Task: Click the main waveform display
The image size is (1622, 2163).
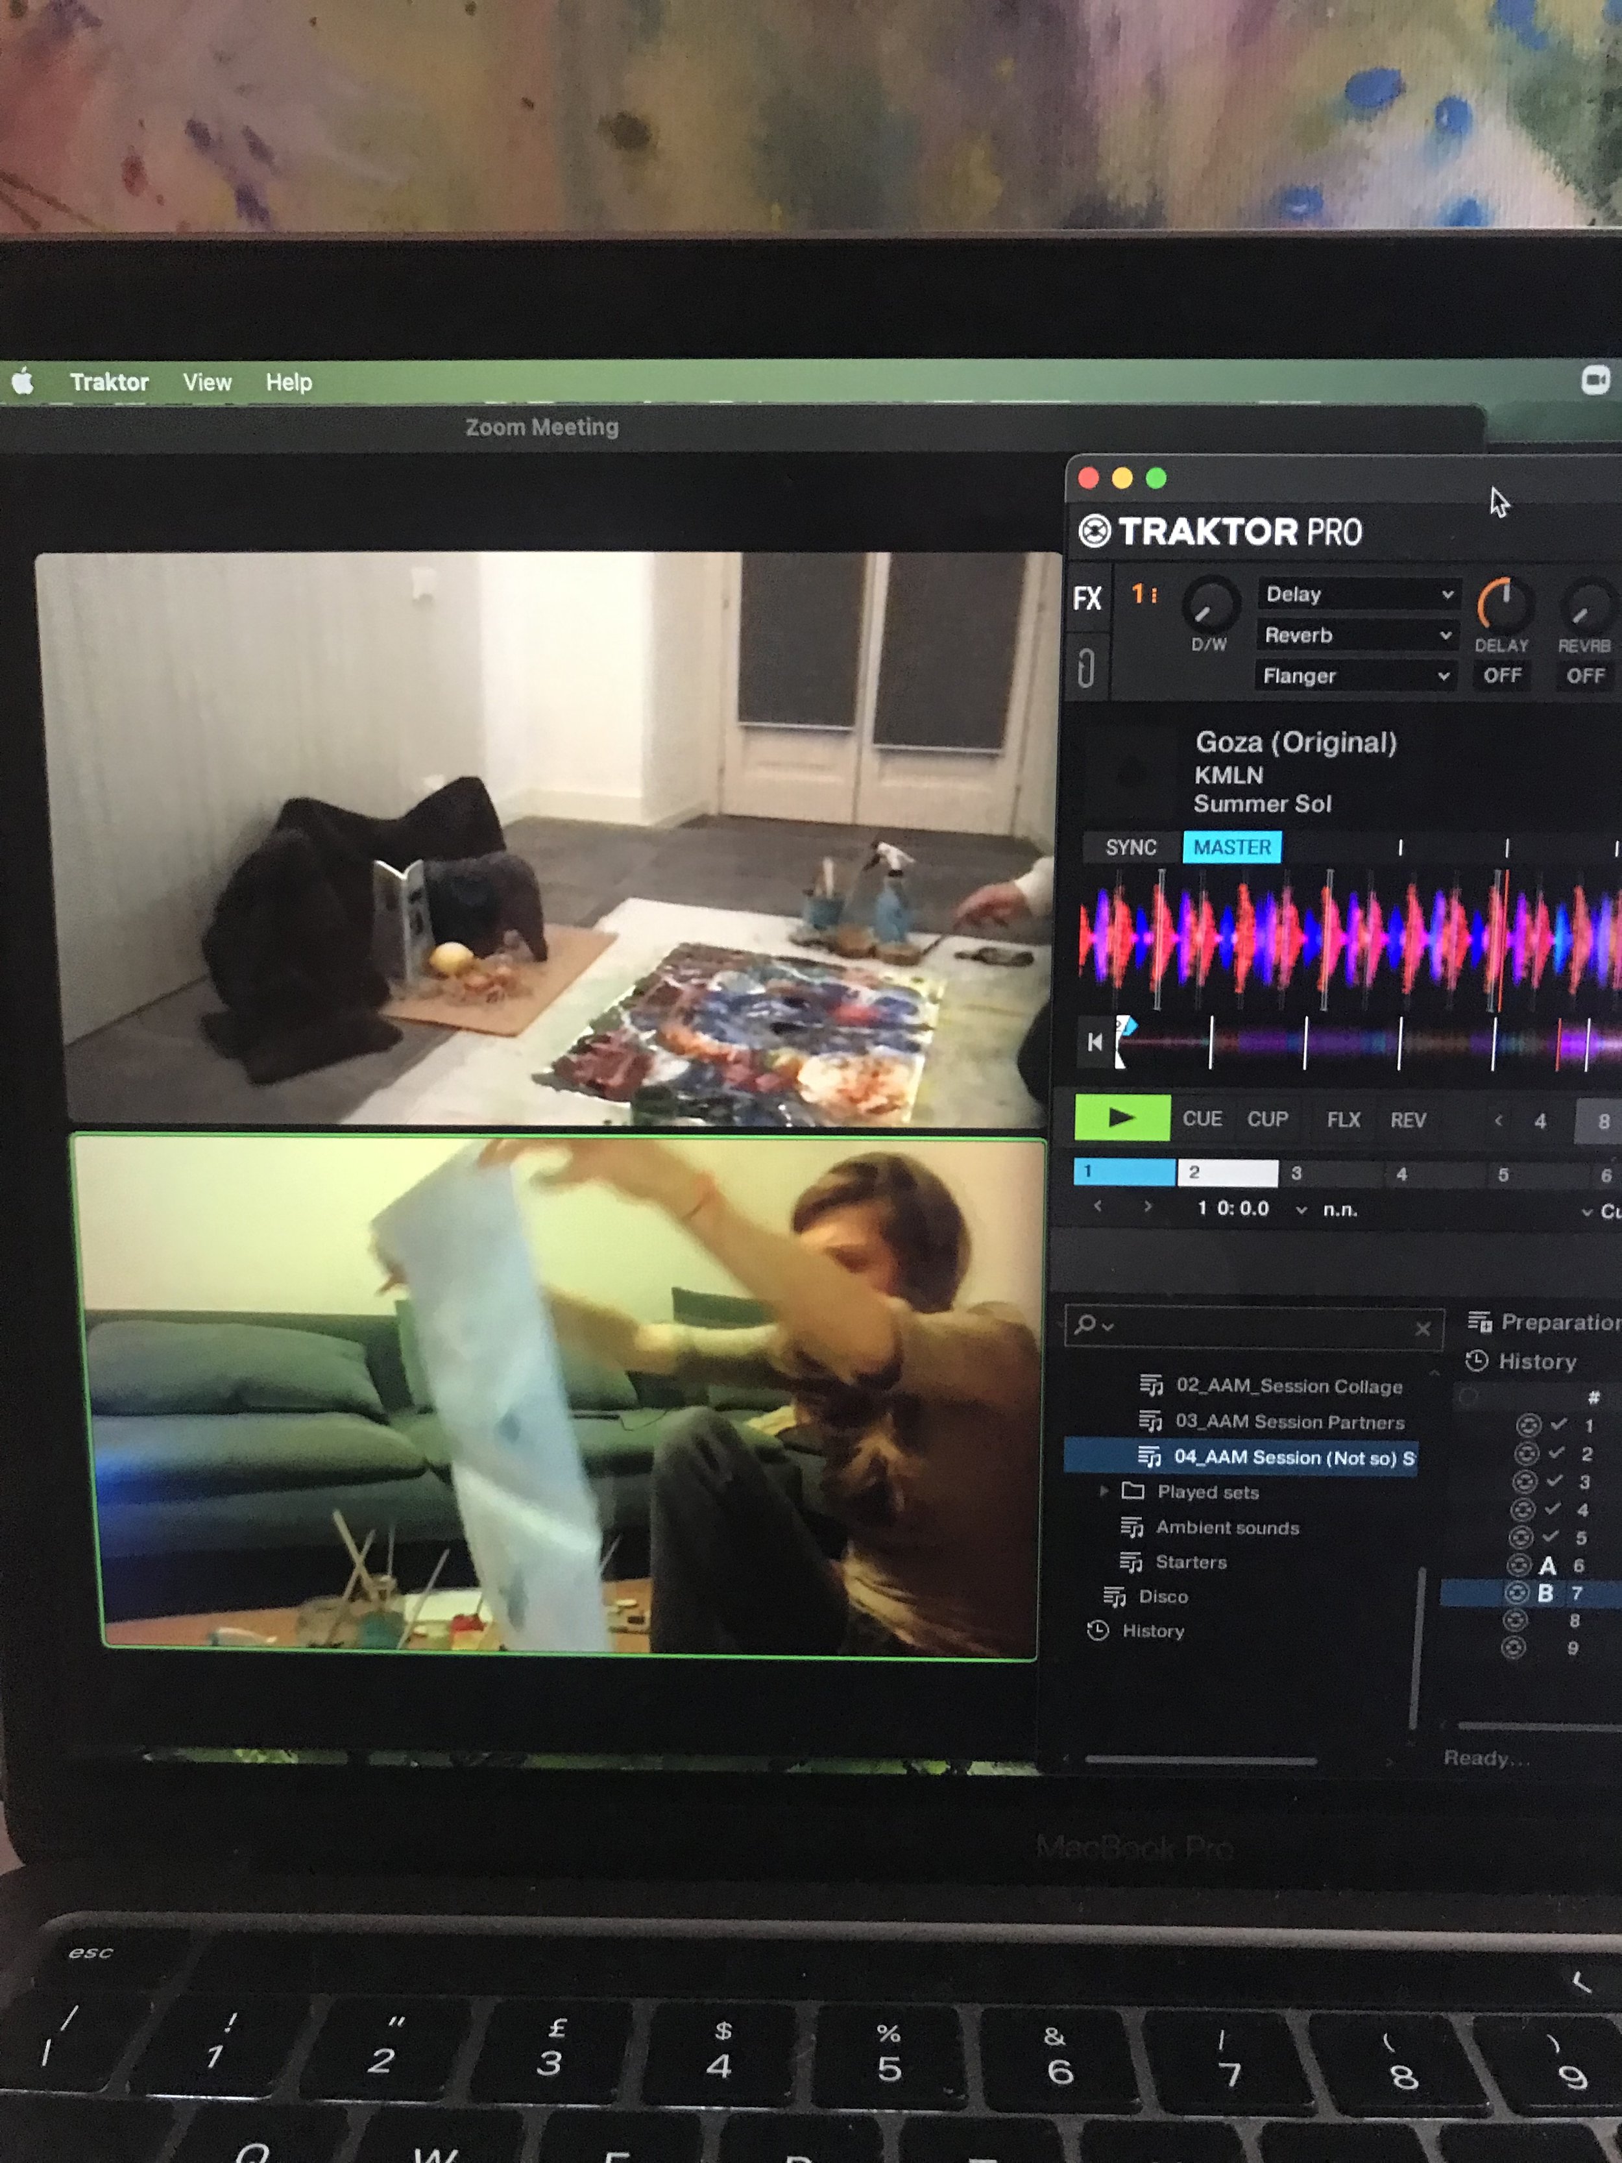Action: pyautogui.click(x=1350, y=938)
